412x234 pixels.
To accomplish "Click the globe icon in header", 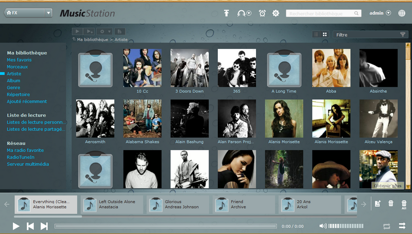I will (x=402, y=13).
